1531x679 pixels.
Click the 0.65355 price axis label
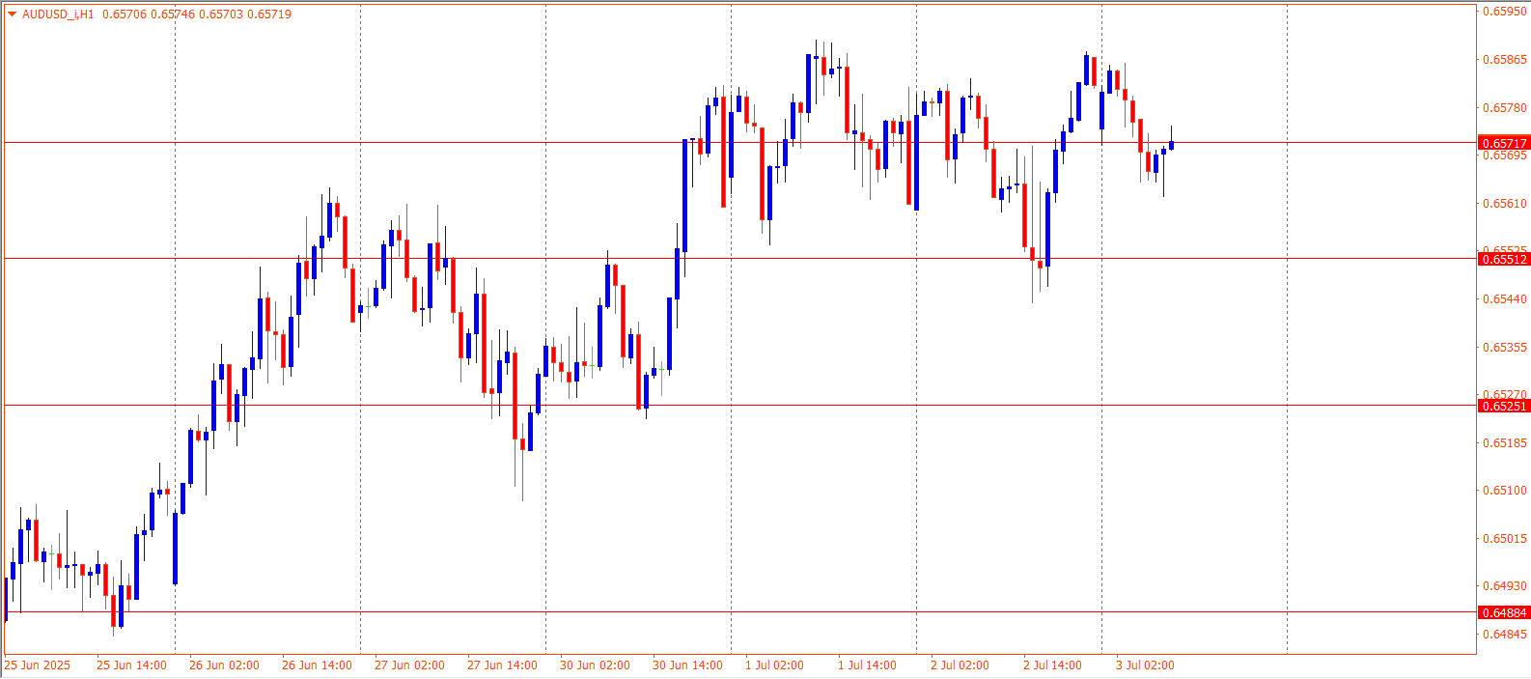pyautogui.click(x=1505, y=348)
